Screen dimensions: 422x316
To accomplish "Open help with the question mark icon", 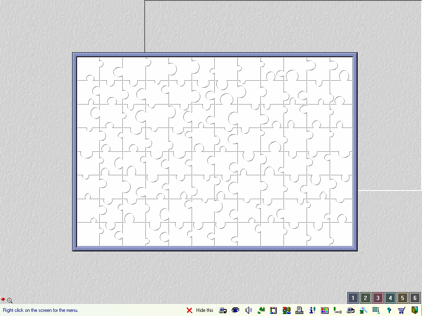I will coord(389,310).
